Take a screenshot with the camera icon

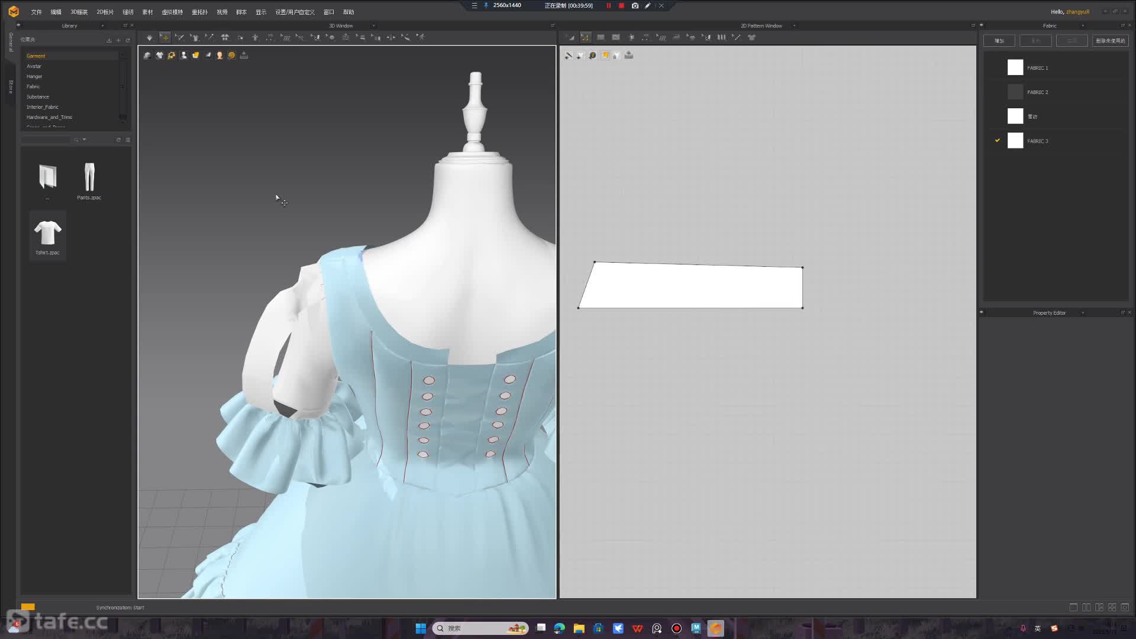point(635,6)
